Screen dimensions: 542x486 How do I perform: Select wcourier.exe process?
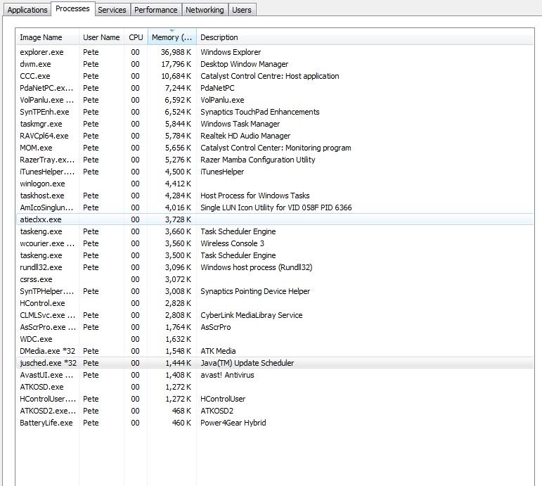click(275, 243)
